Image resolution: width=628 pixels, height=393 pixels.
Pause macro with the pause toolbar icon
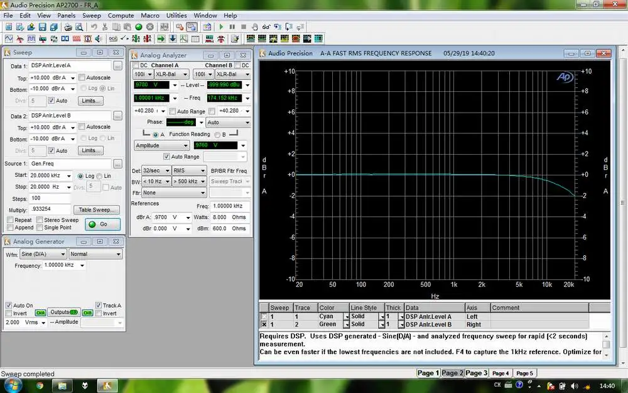tap(232, 27)
